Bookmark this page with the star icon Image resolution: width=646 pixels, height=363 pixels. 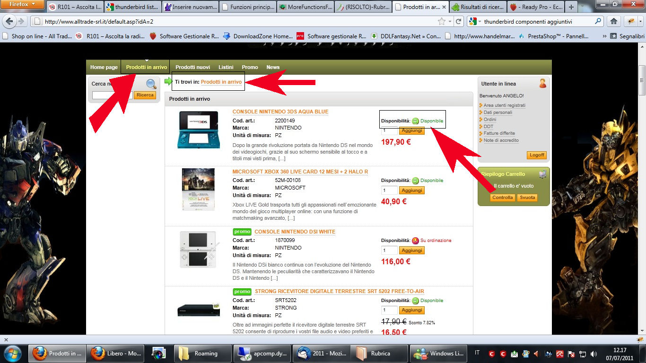pos(442,21)
